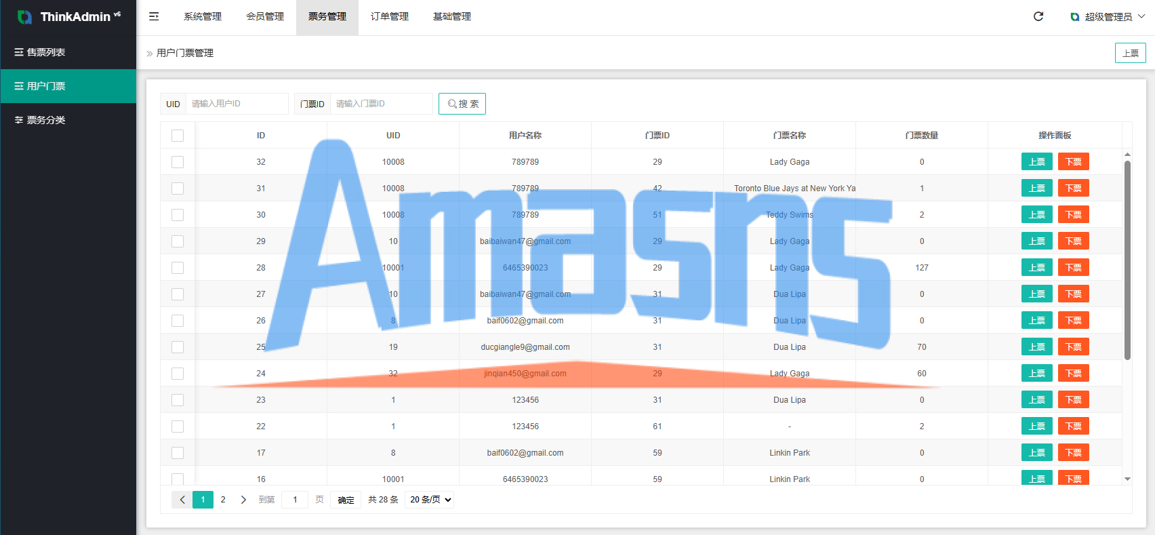Screen dimensions: 1155x535
Task: Click the 确定 page jump button
Action: 346,500
